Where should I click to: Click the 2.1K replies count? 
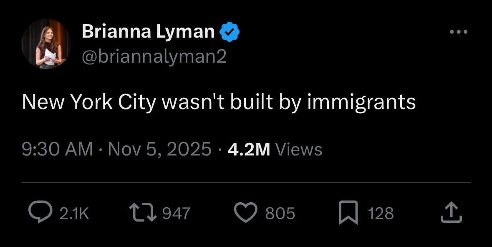[x=74, y=214]
